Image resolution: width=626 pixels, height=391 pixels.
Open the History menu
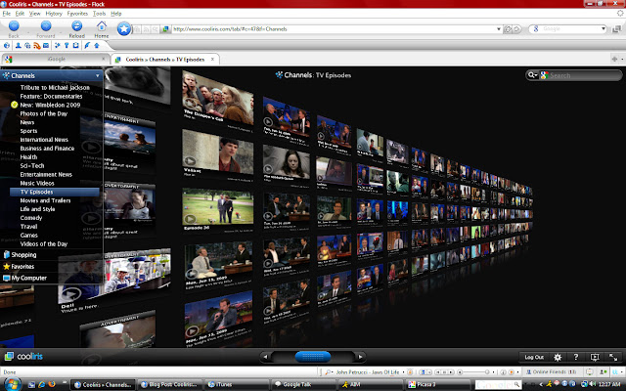click(x=54, y=13)
